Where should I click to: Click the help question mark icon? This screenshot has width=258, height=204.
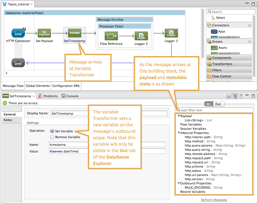pos(241,96)
